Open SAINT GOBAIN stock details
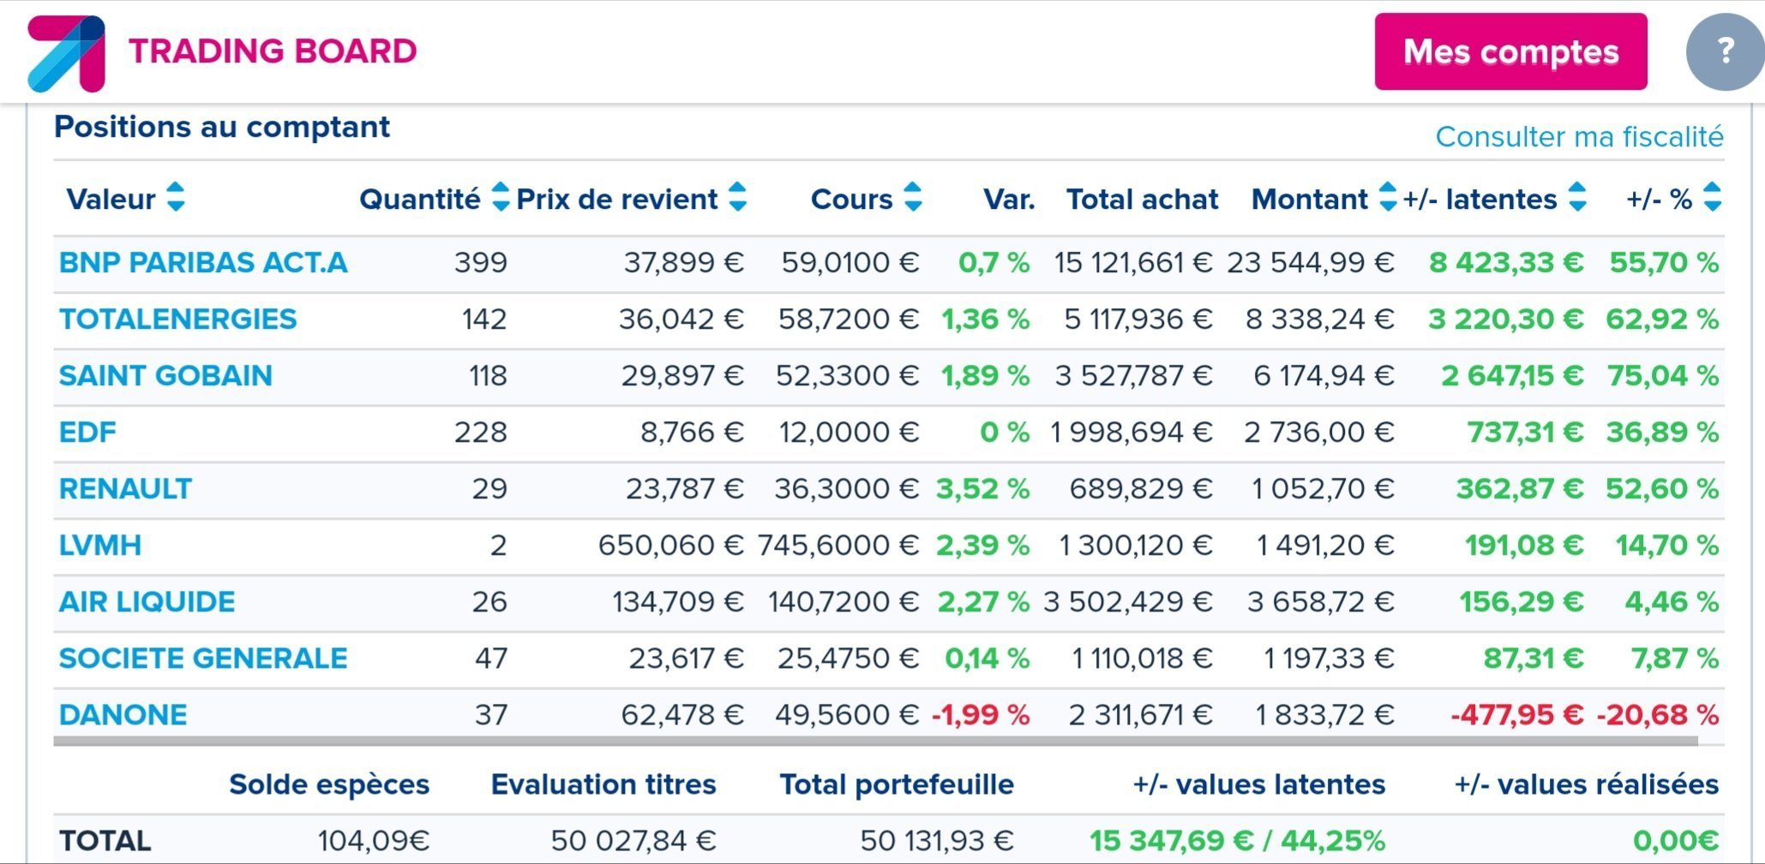 point(165,376)
